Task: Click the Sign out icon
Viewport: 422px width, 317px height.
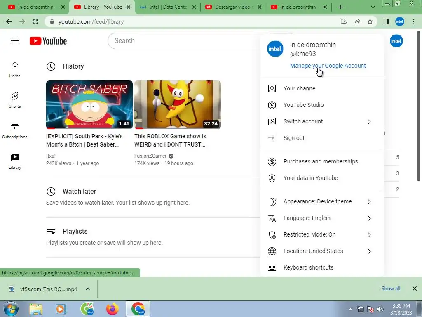Action: pos(272,138)
